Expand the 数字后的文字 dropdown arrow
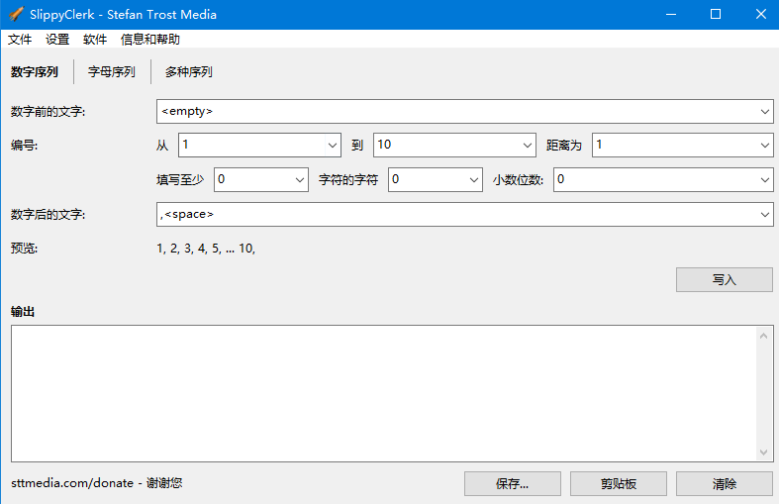779x504 pixels. pyautogui.click(x=764, y=214)
